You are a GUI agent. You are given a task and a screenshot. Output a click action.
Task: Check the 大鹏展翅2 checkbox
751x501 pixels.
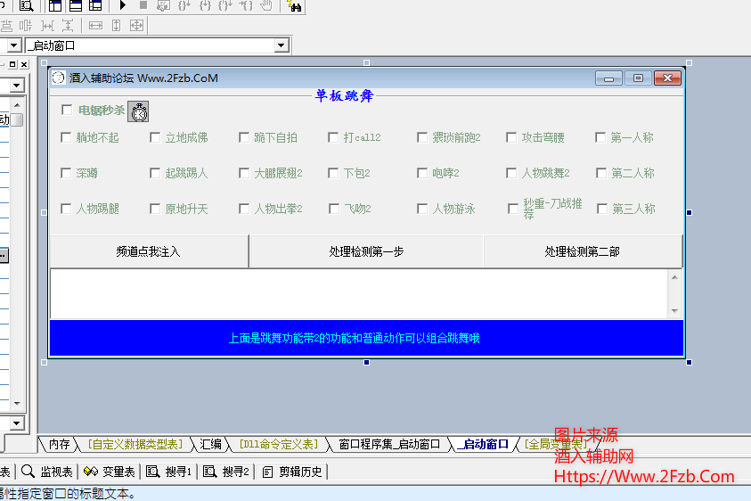pyautogui.click(x=244, y=173)
